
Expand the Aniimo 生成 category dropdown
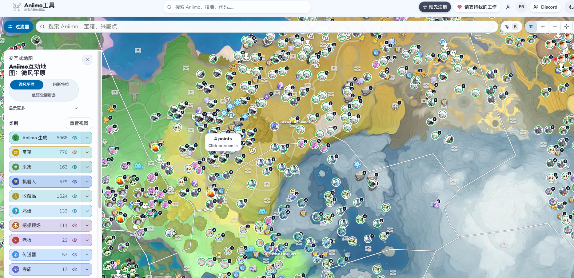click(87, 138)
